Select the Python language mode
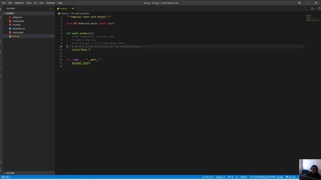The image size is (321, 180). [244, 177]
